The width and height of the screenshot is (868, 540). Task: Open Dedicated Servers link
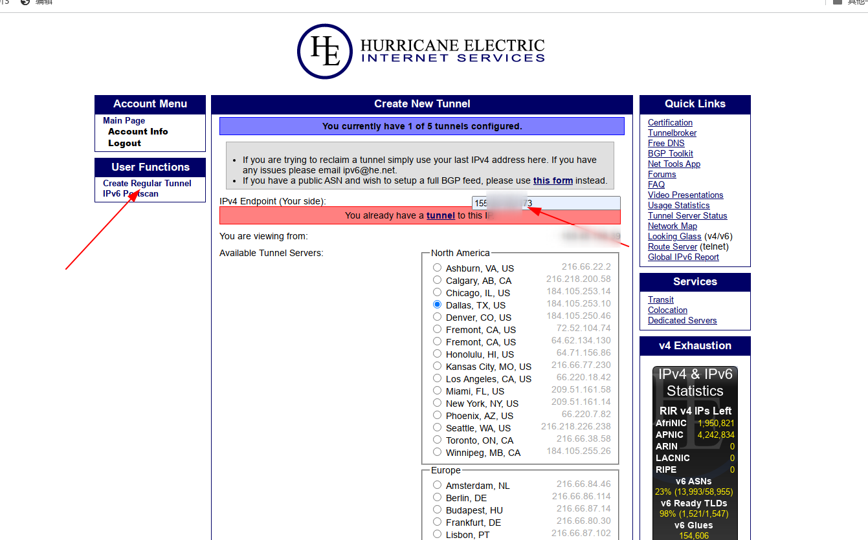click(x=682, y=320)
